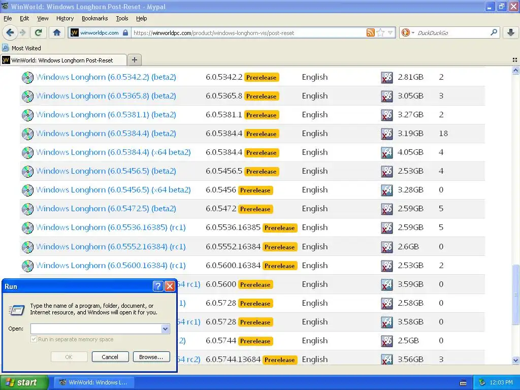Click the 3.56GB size cell
Image resolution: width=520 pixels, height=390 pixels.
pyautogui.click(x=410, y=360)
